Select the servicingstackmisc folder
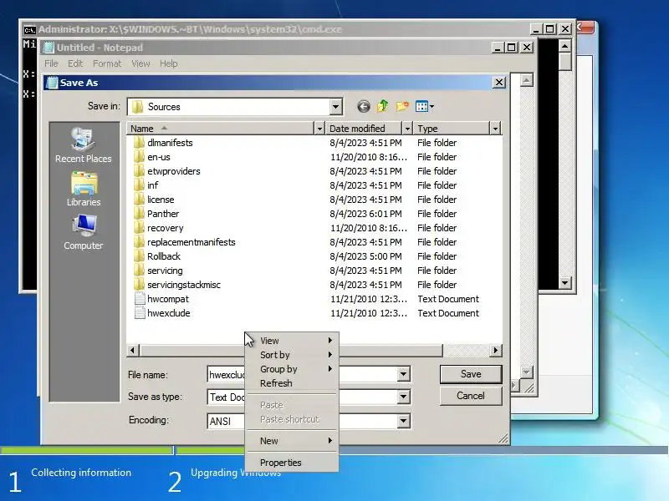 177,285
